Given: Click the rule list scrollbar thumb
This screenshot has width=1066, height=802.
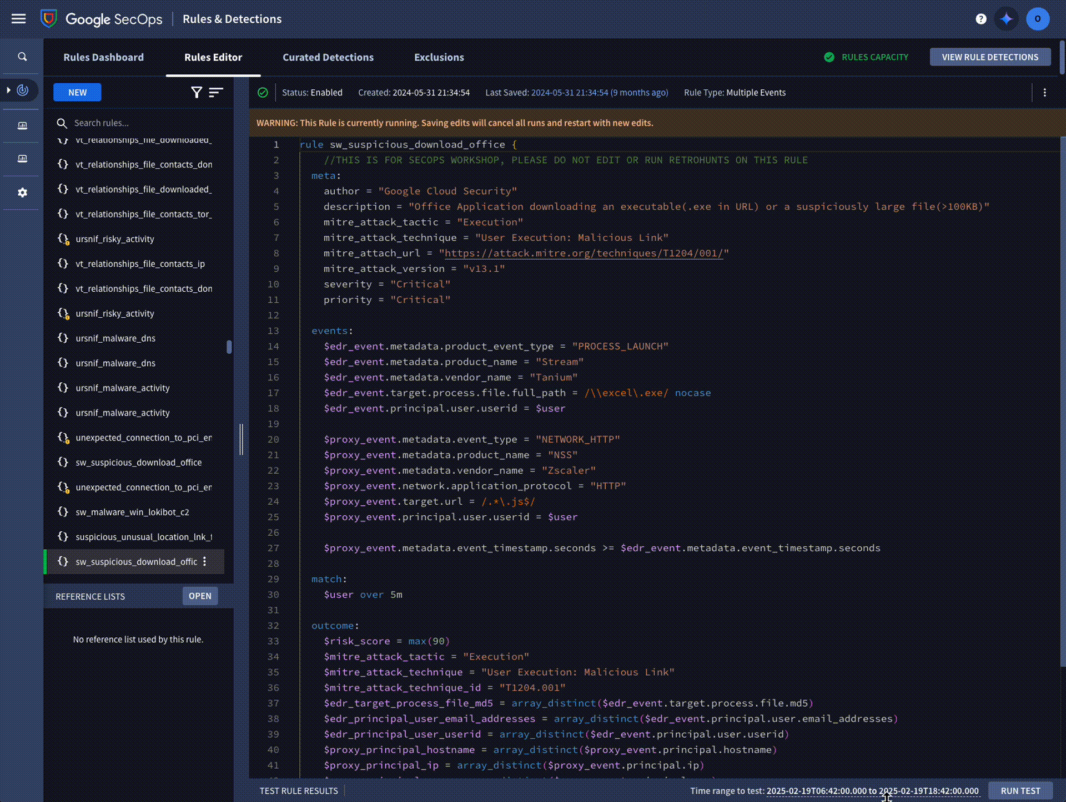Looking at the screenshot, I should point(229,347).
